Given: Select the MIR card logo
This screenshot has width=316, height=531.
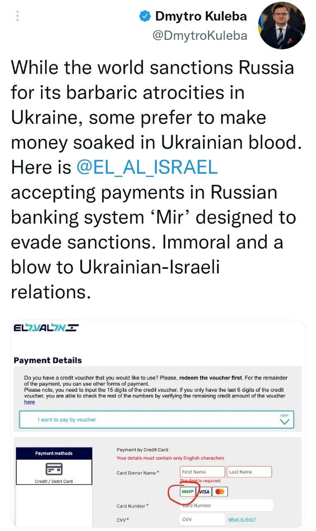Looking at the screenshot, I should [188, 492].
